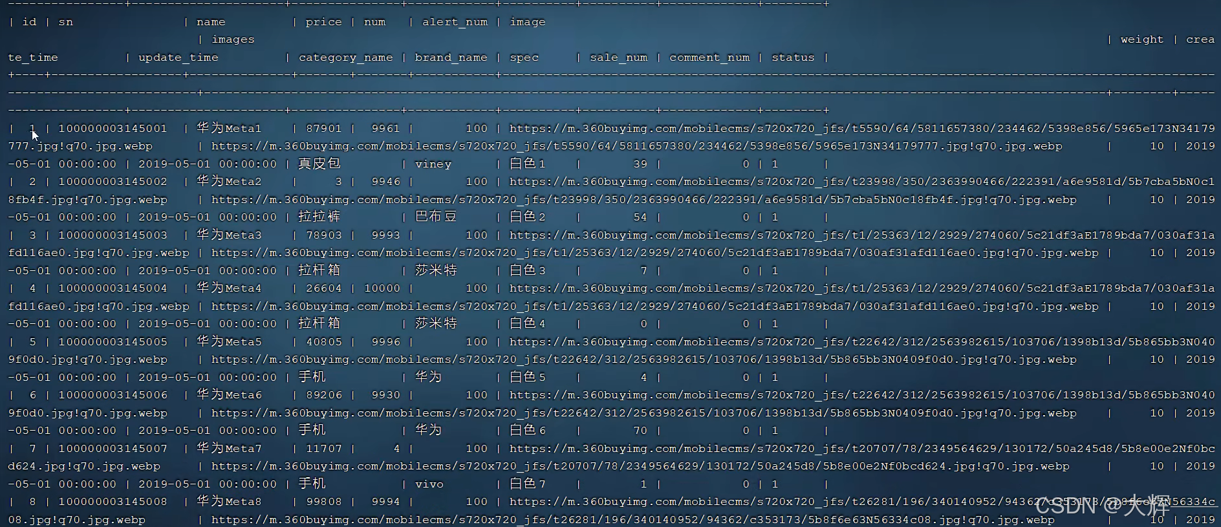1221x527 pixels.
Task: Click sale_num value 70
Action: (640, 431)
